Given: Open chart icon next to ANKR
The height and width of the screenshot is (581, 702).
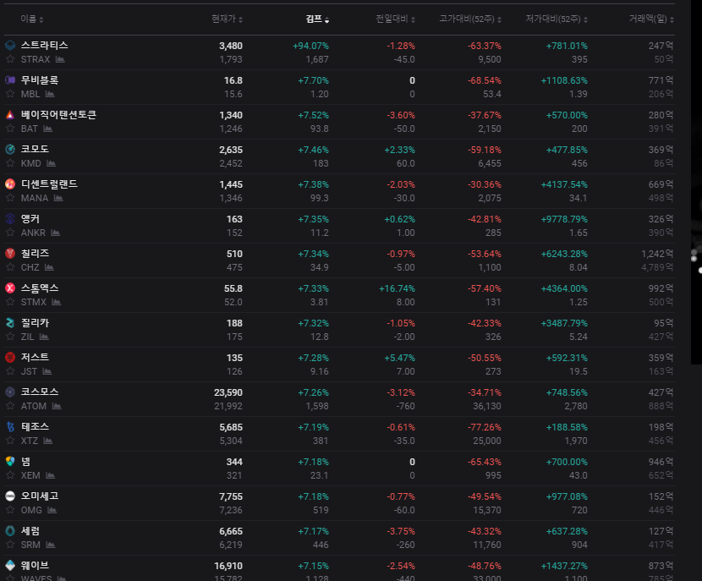Looking at the screenshot, I should click(56, 233).
